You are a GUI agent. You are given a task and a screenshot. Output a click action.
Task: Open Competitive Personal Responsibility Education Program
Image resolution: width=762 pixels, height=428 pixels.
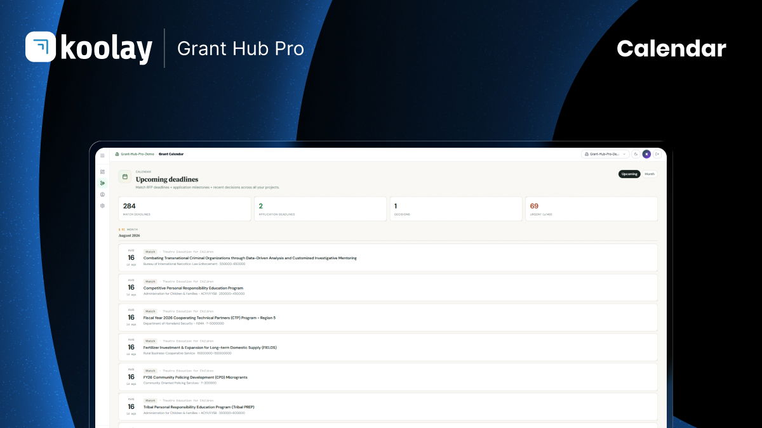pyautogui.click(x=388, y=287)
